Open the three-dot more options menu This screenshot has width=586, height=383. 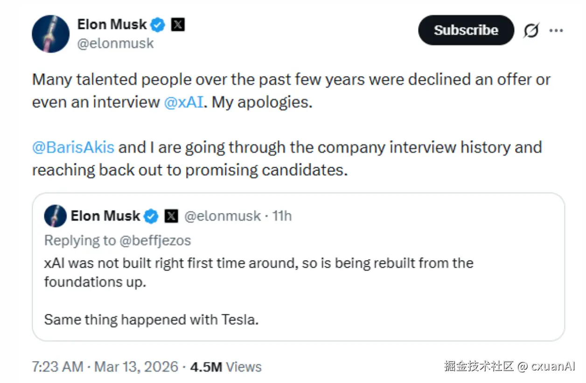(x=556, y=31)
